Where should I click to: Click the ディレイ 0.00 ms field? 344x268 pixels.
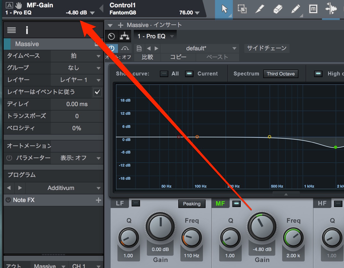[77, 104]
